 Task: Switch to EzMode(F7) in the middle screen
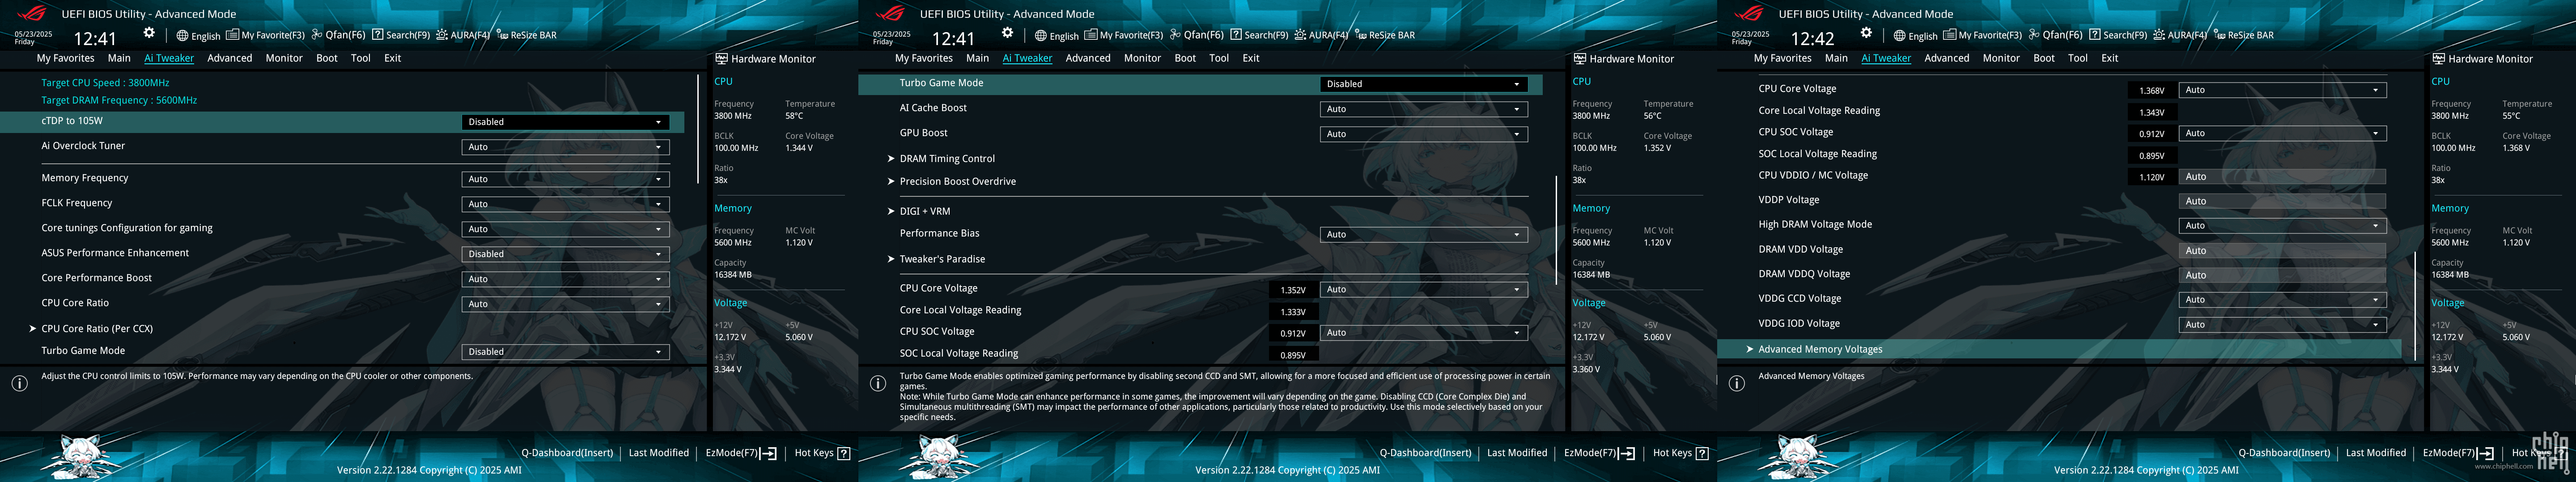1600,453
